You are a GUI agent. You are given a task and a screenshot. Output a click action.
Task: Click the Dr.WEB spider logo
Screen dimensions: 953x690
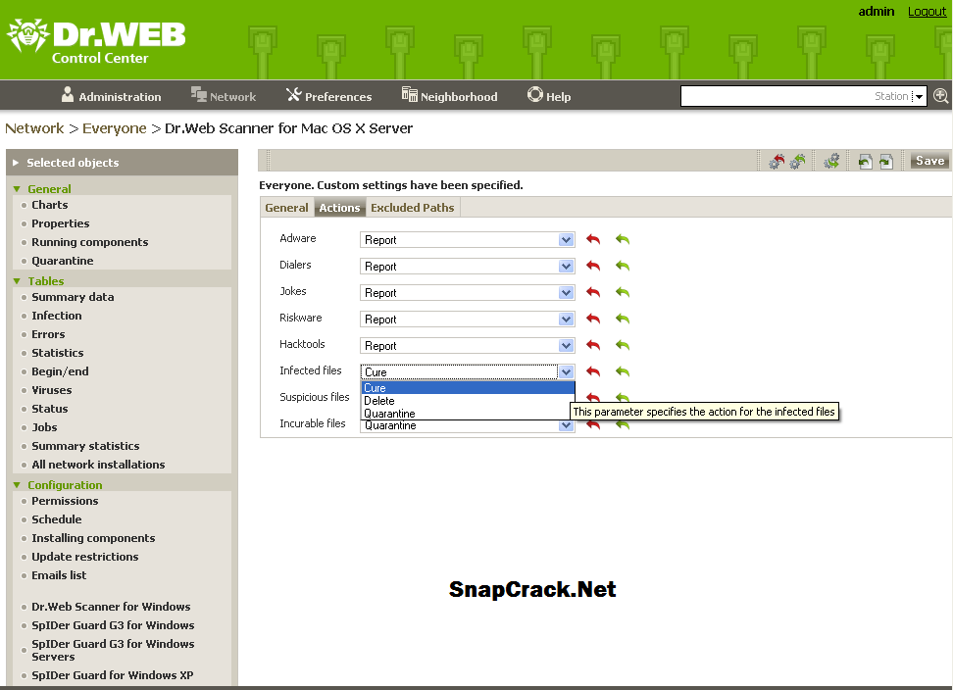27,35
